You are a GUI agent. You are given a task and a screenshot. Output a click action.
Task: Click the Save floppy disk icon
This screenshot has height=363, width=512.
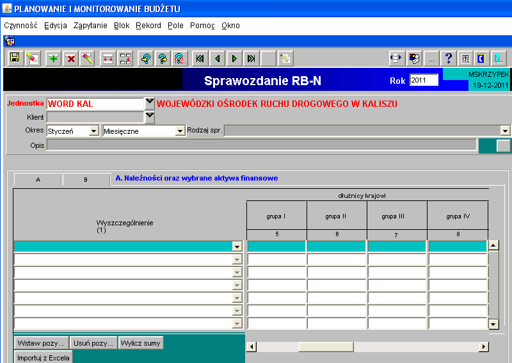pyautogui.click(x=15, y=58)
